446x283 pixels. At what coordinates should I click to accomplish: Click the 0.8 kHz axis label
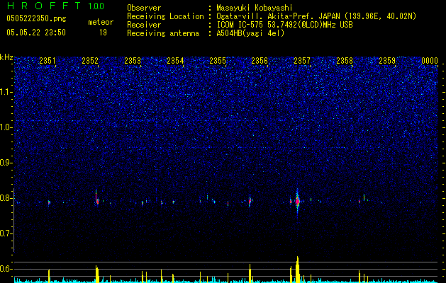[x=6, y=198]
